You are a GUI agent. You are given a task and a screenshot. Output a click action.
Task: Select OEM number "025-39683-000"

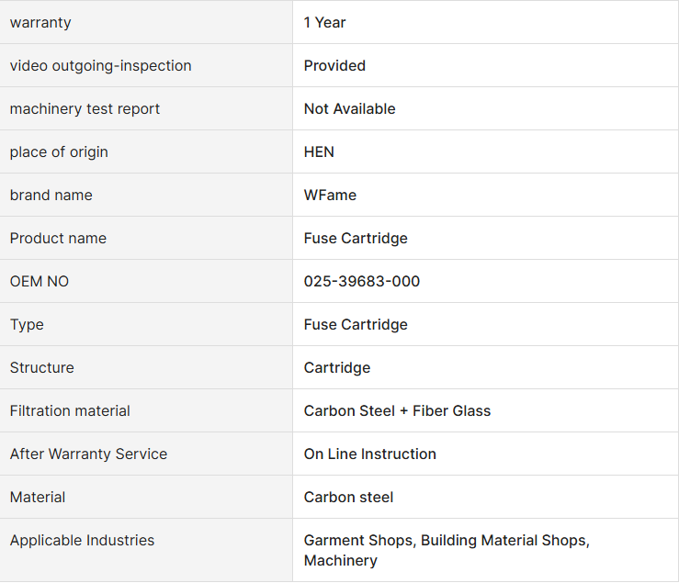pyautogui.click(x=362, y=282)
